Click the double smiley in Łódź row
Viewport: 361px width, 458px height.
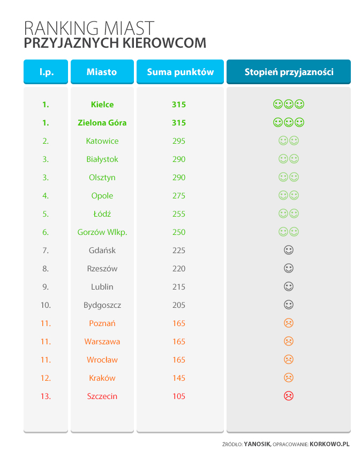click(288, 213)
